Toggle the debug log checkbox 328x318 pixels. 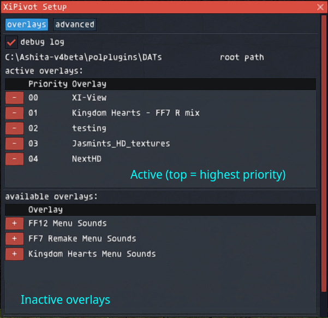point(11,42)
